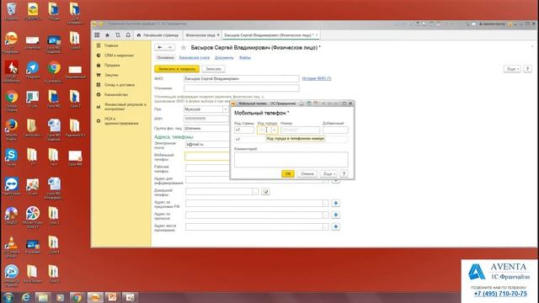The image size is (539, 303).
Task: Click the ФИО input field
Action: point(242,78)
